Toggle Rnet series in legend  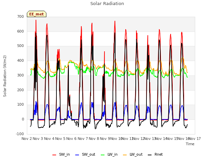[155, 154]
